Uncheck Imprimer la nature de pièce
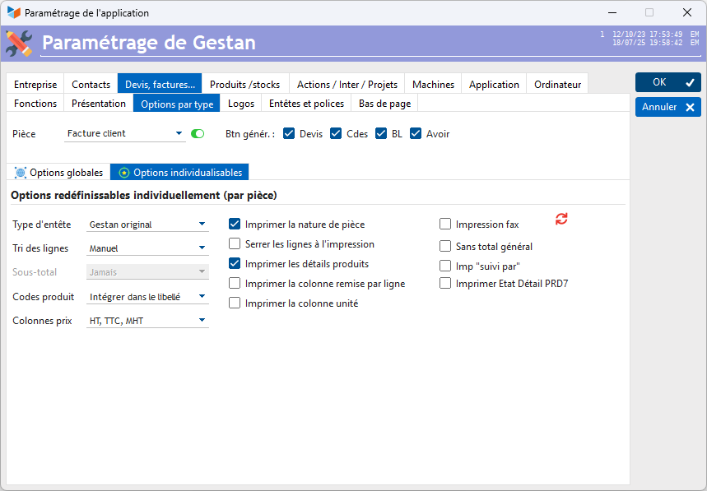Image resolution: width=707 pixels, height=491 pixels. coord(235,224)
